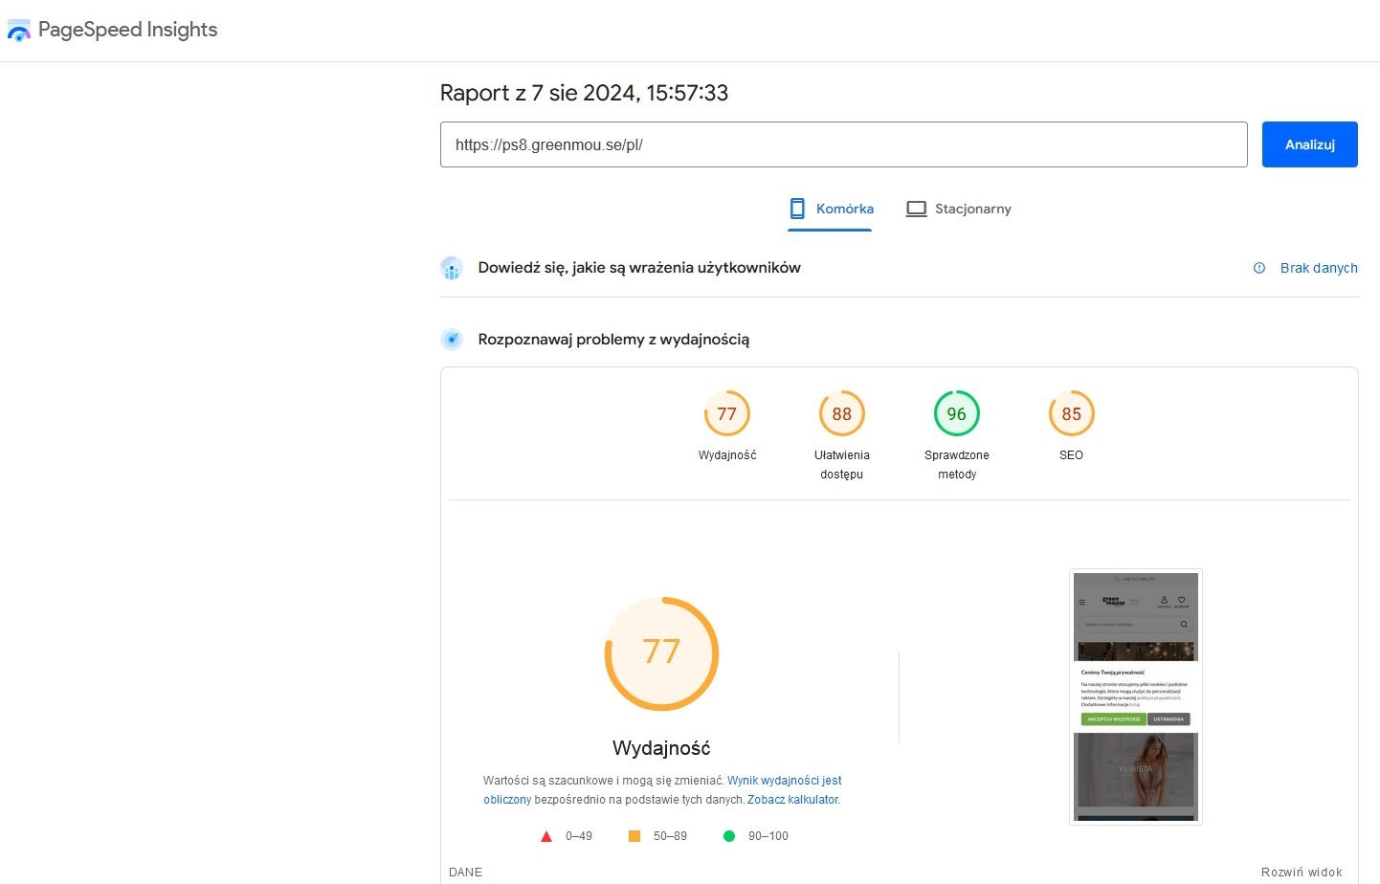Viewport: 1380px width, 884px height.
Task: Click the '50–89' legend text
Action: [x=670, y=836]
